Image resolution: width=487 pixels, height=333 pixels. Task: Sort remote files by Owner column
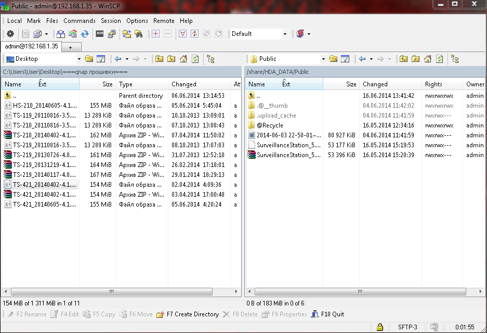click(x=475, y=84)
